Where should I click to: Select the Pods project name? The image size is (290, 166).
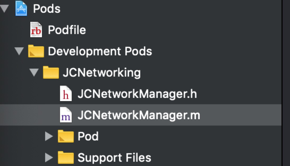click(47, 9)
